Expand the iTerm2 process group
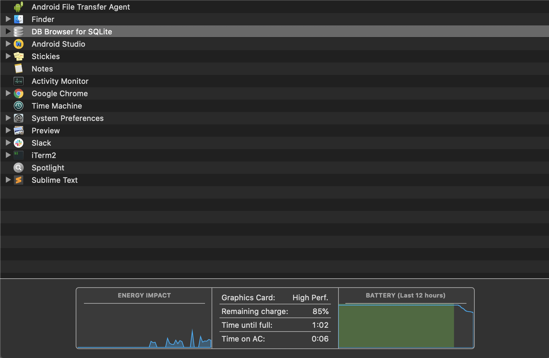The image size is (549, 358). [8, 155]
